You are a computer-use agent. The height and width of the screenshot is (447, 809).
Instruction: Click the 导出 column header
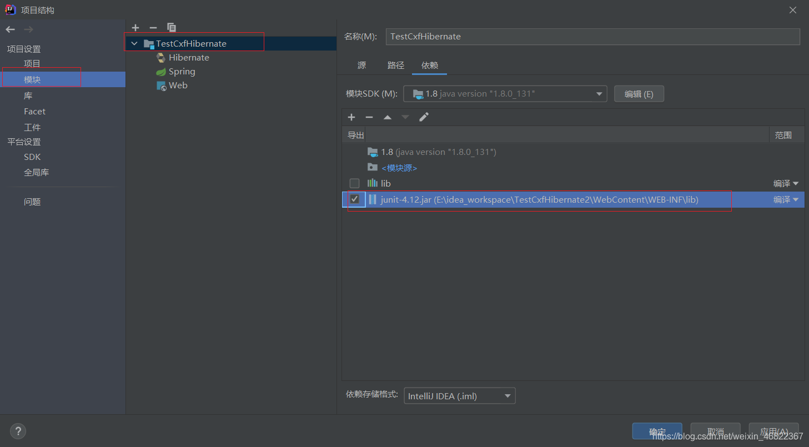356,135
